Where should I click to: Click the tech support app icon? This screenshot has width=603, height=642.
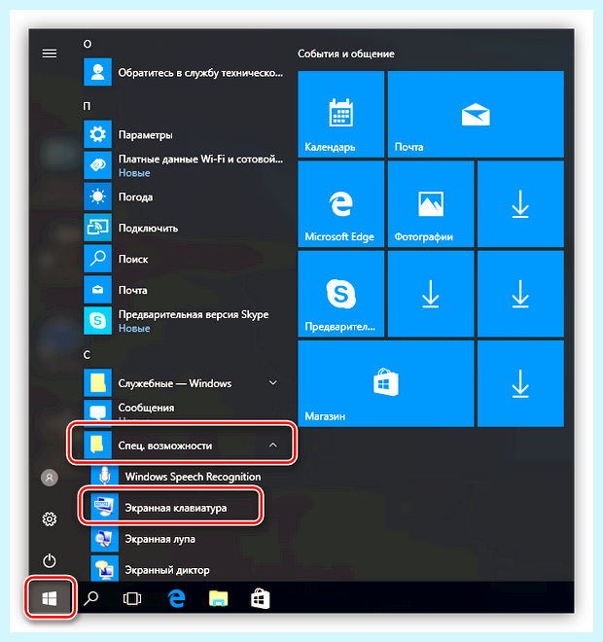click(97, 72)
